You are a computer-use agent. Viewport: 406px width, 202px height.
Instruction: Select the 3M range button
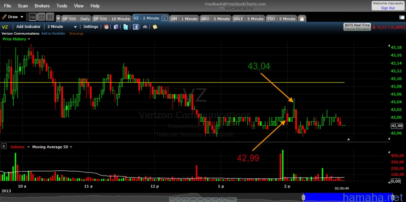(x=200, y=199)
